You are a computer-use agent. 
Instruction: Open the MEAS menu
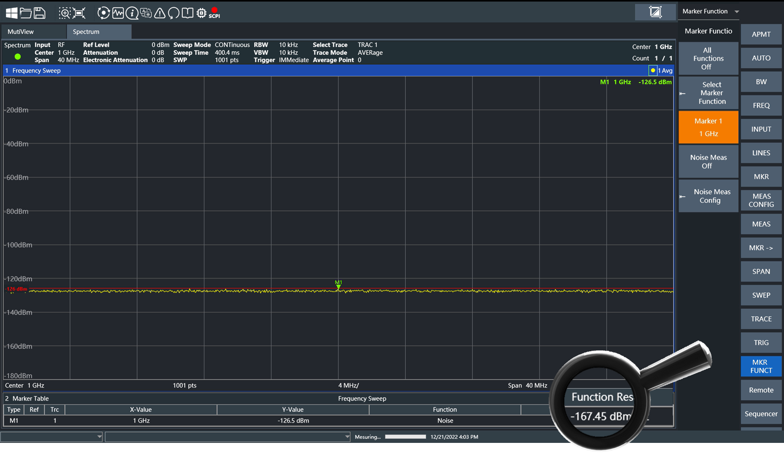click(761, 224)
